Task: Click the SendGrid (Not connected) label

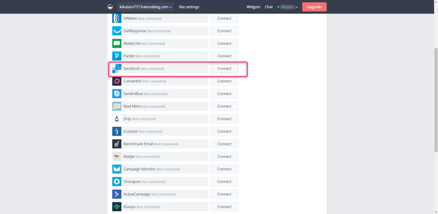Action: [x=144, y=69]
